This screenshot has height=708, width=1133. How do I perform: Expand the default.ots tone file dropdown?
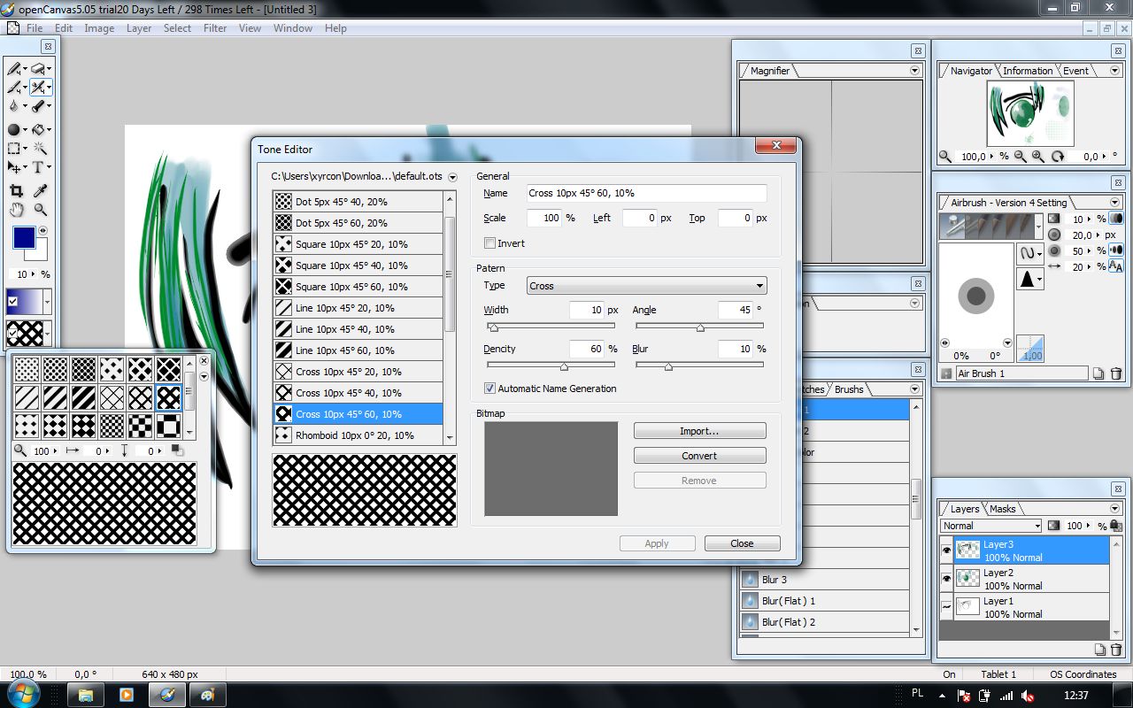452,176
